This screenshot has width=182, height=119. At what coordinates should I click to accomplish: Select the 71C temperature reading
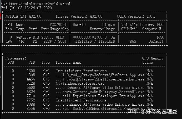pyautogui.click(x=21, y=41)
